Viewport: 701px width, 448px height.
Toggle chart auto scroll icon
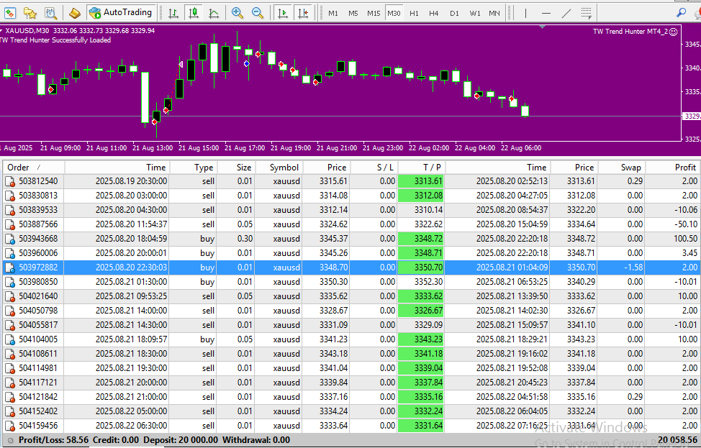pyautogui.click(x=283, y=13)
